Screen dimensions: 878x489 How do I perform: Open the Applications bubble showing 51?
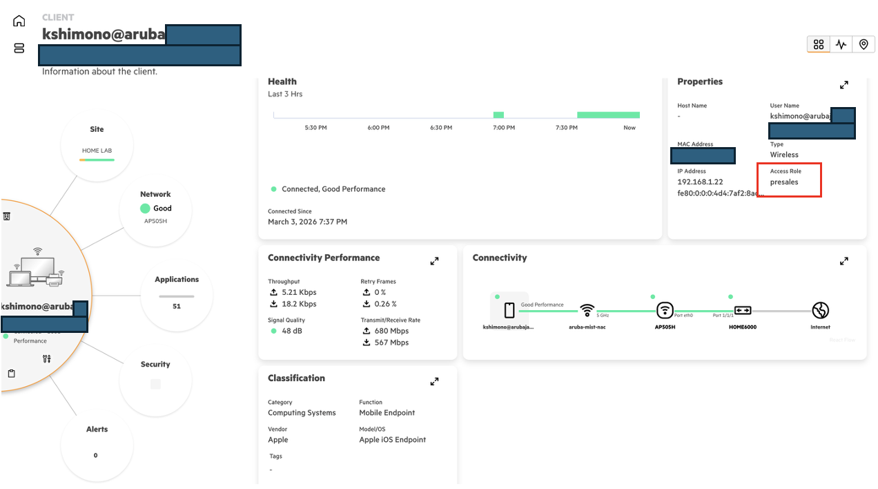pos(177,294)
